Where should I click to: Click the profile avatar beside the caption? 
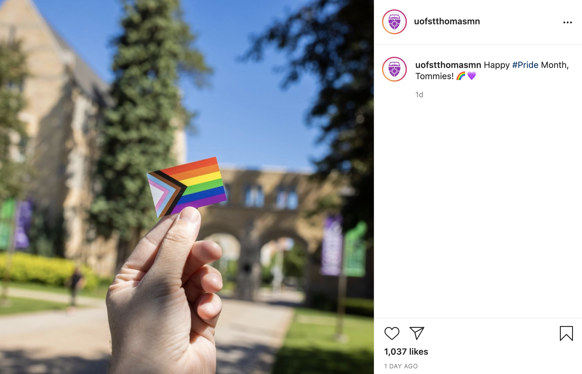tap(394, 69)
